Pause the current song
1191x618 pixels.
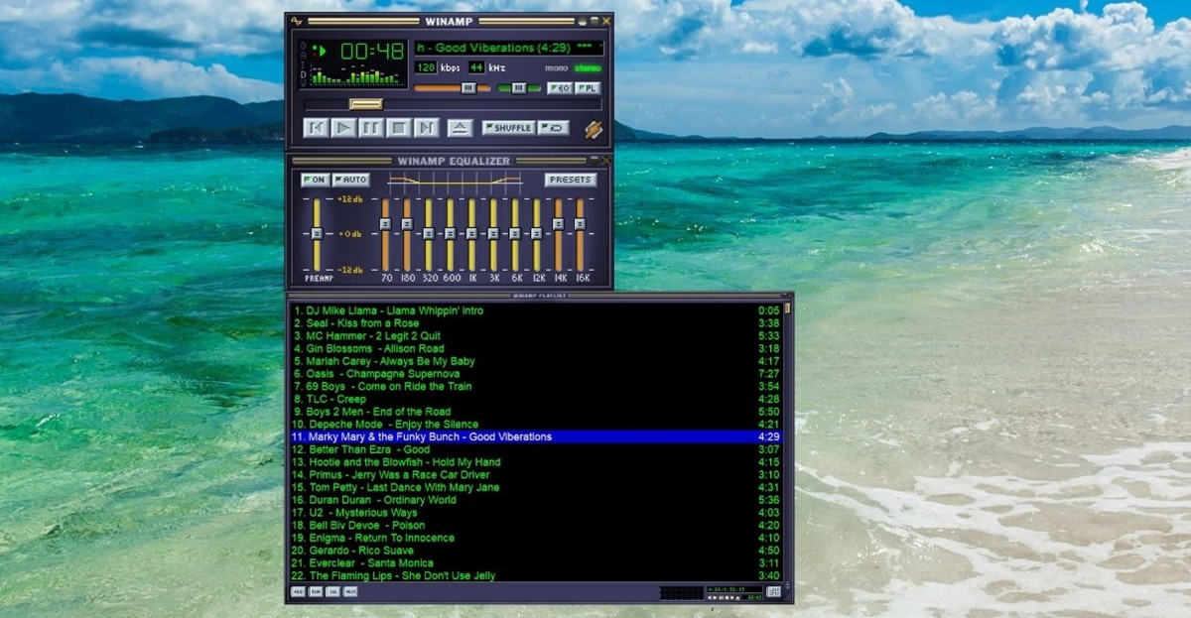pos(371,127)
